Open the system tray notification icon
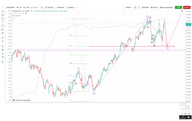192x121 pixels. pyautogui.click(x=189, y=117)
